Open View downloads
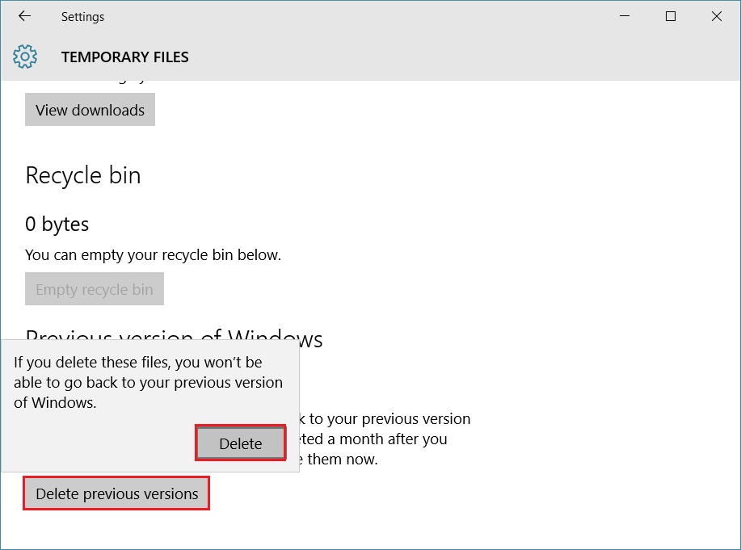This screenshot has height=550, width=741. 90,110
